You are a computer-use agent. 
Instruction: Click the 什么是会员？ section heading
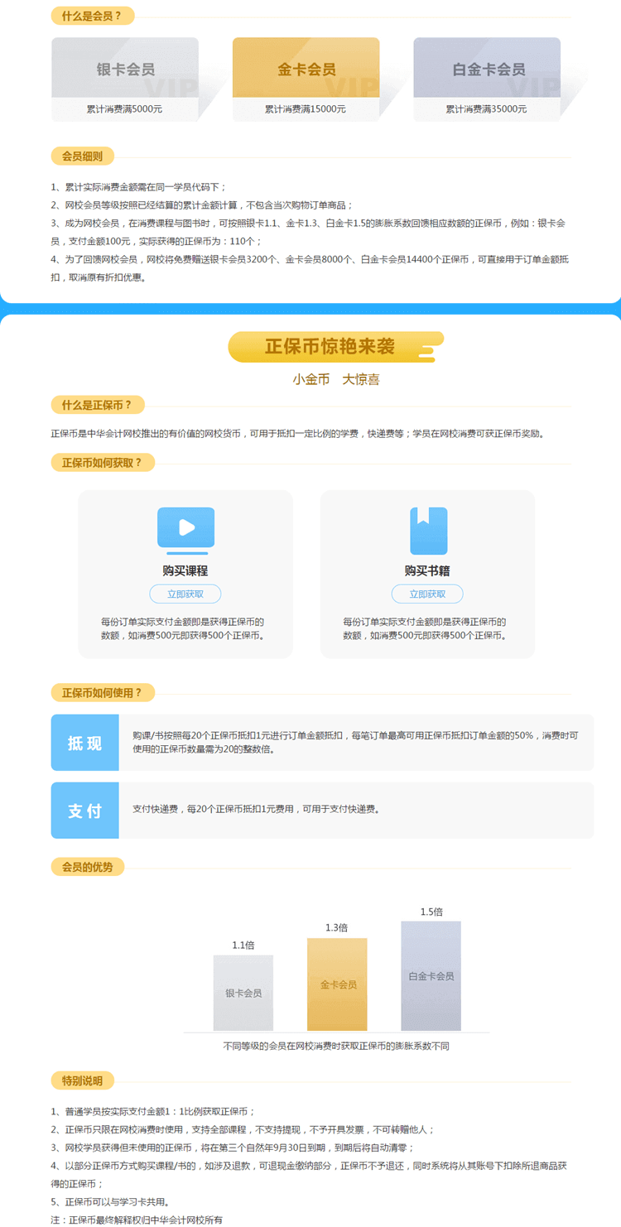(x=92, y=16)
